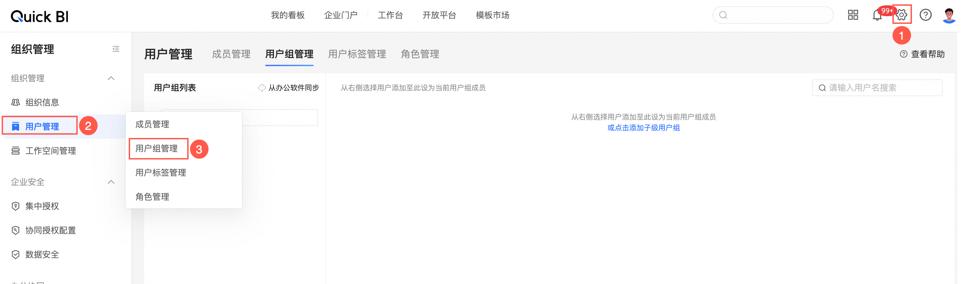Choose 用户组管理 from the popup menu
962x284 pixels.
(157, 148)
